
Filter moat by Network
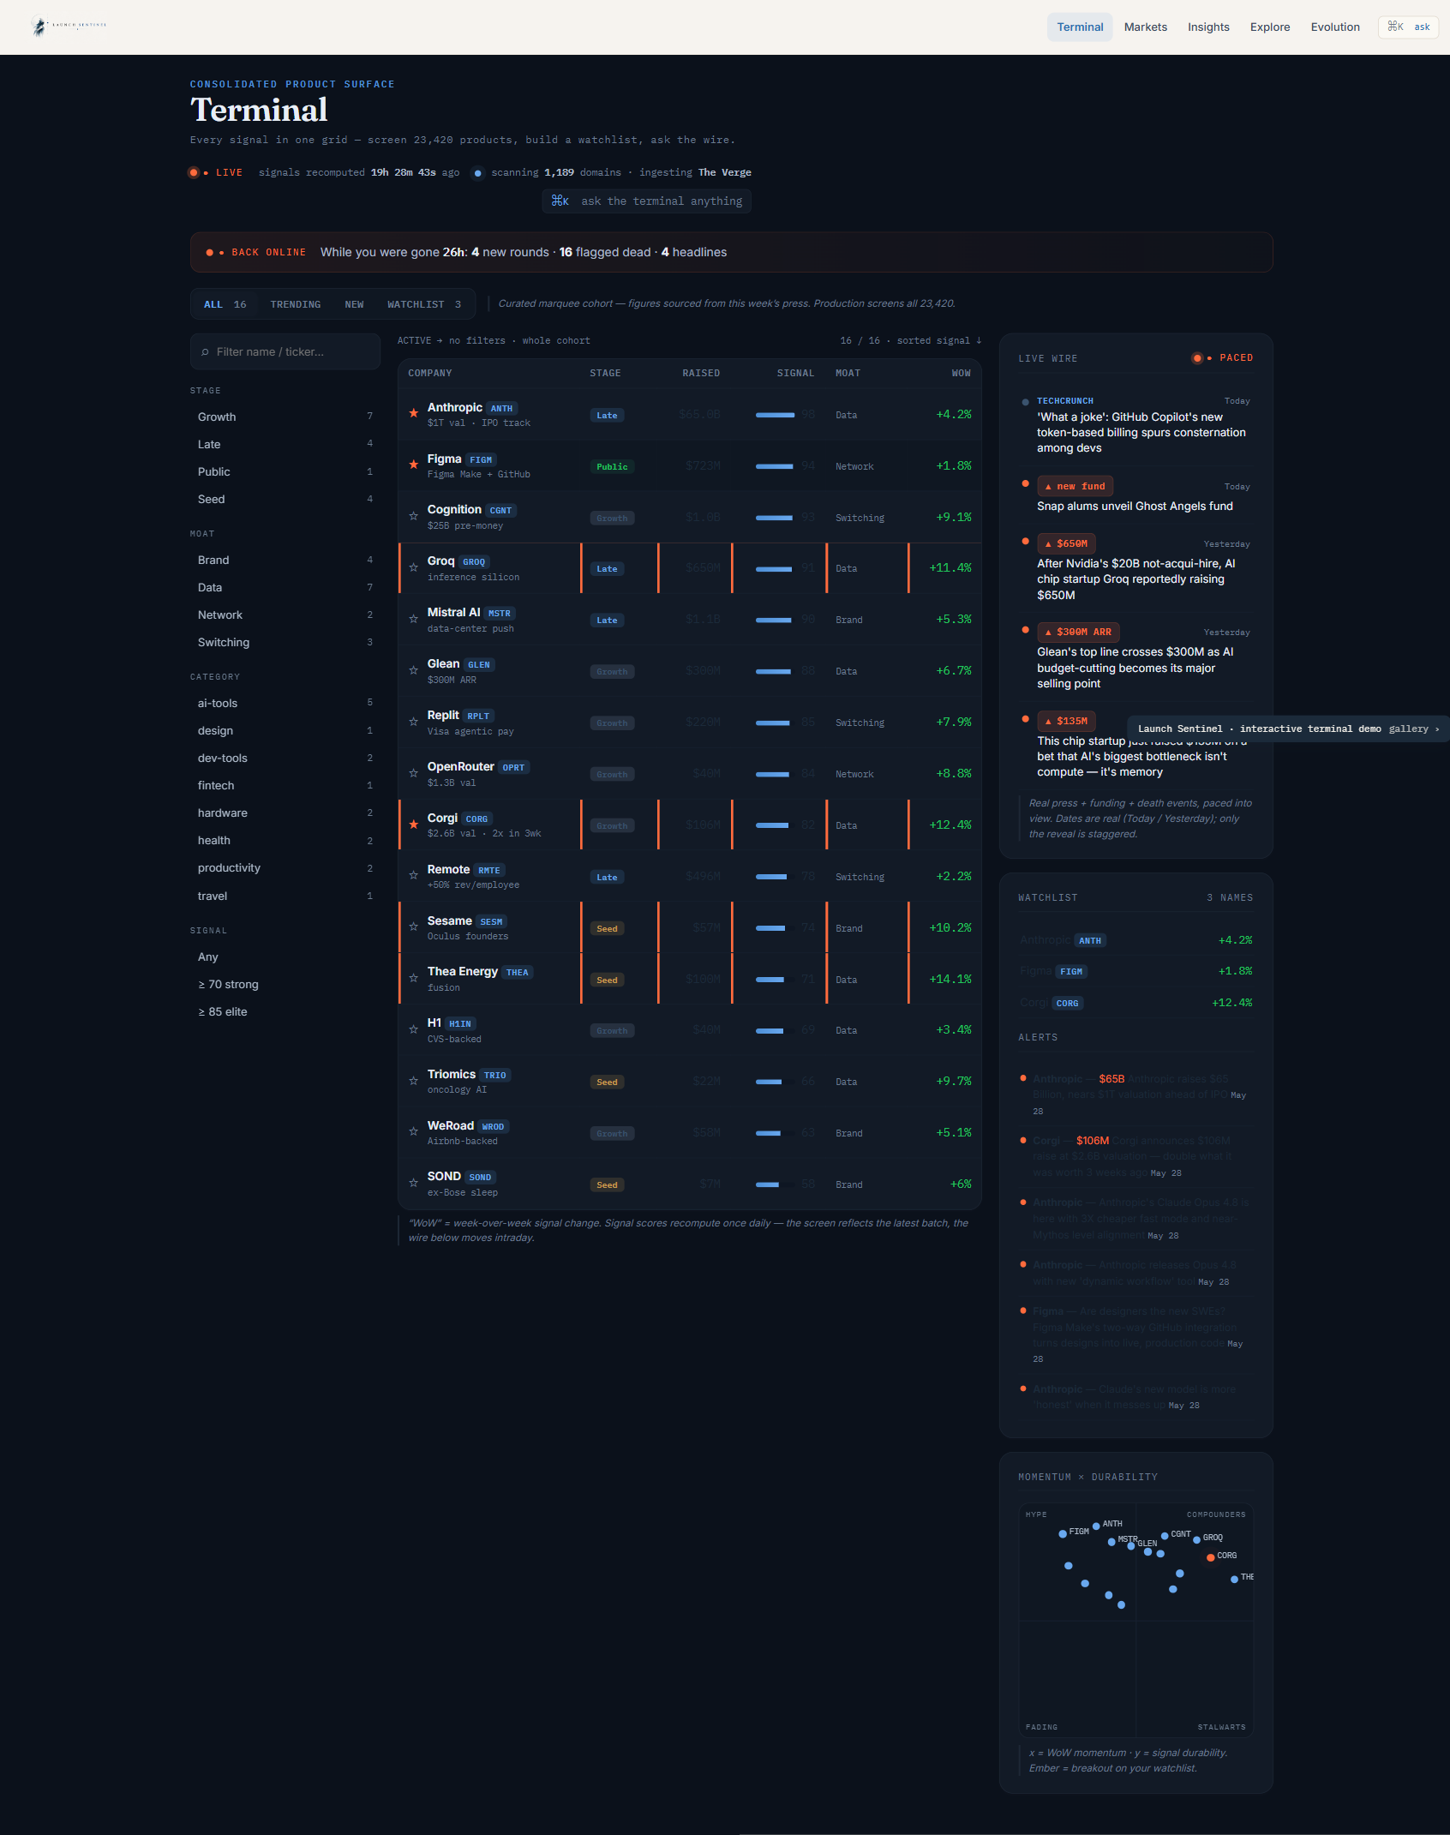coord(285,615)
